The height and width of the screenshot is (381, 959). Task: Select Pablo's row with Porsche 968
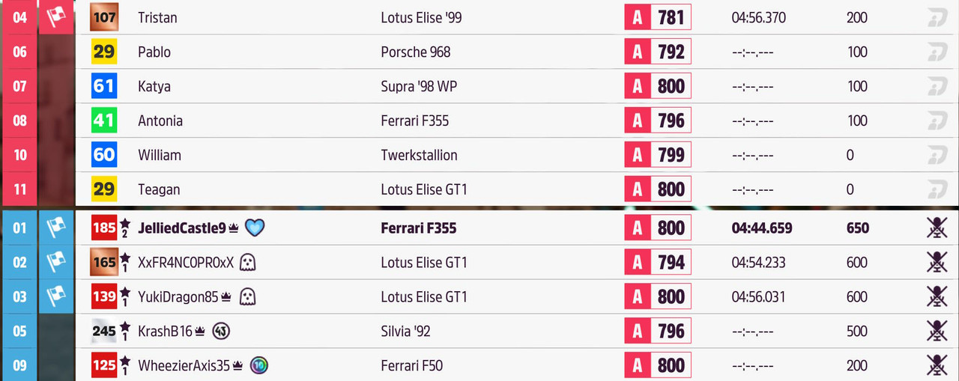pyautogui.click(x=517, y=52)
